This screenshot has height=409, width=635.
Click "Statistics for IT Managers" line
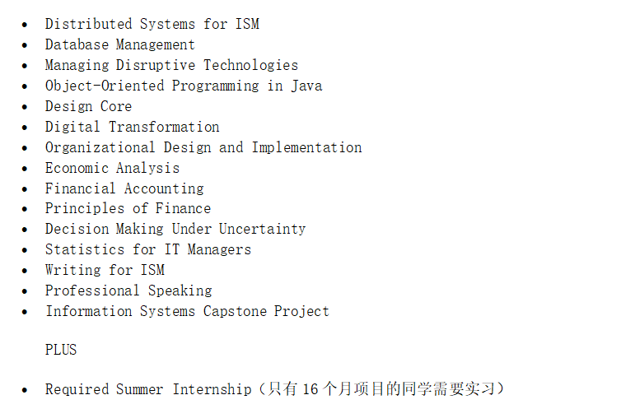147,250
